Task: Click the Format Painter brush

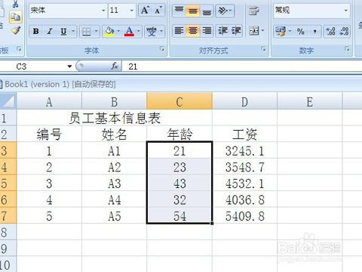Action: tap(16, 30)
